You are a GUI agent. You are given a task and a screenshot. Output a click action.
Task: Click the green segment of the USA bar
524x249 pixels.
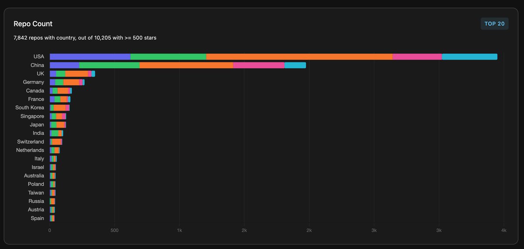point(168,57)
